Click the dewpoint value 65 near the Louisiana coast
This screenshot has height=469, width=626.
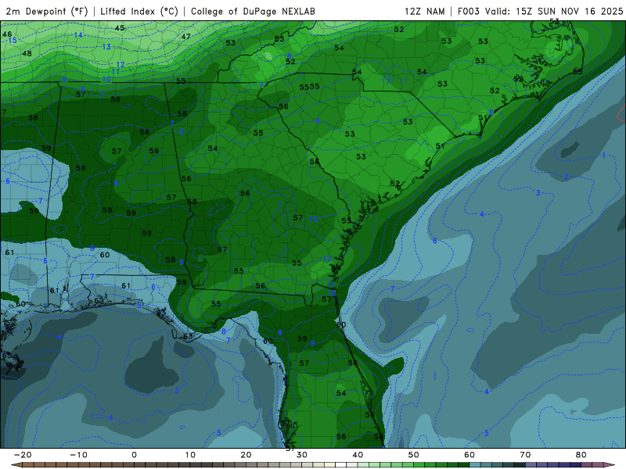(x=7, y=356)
